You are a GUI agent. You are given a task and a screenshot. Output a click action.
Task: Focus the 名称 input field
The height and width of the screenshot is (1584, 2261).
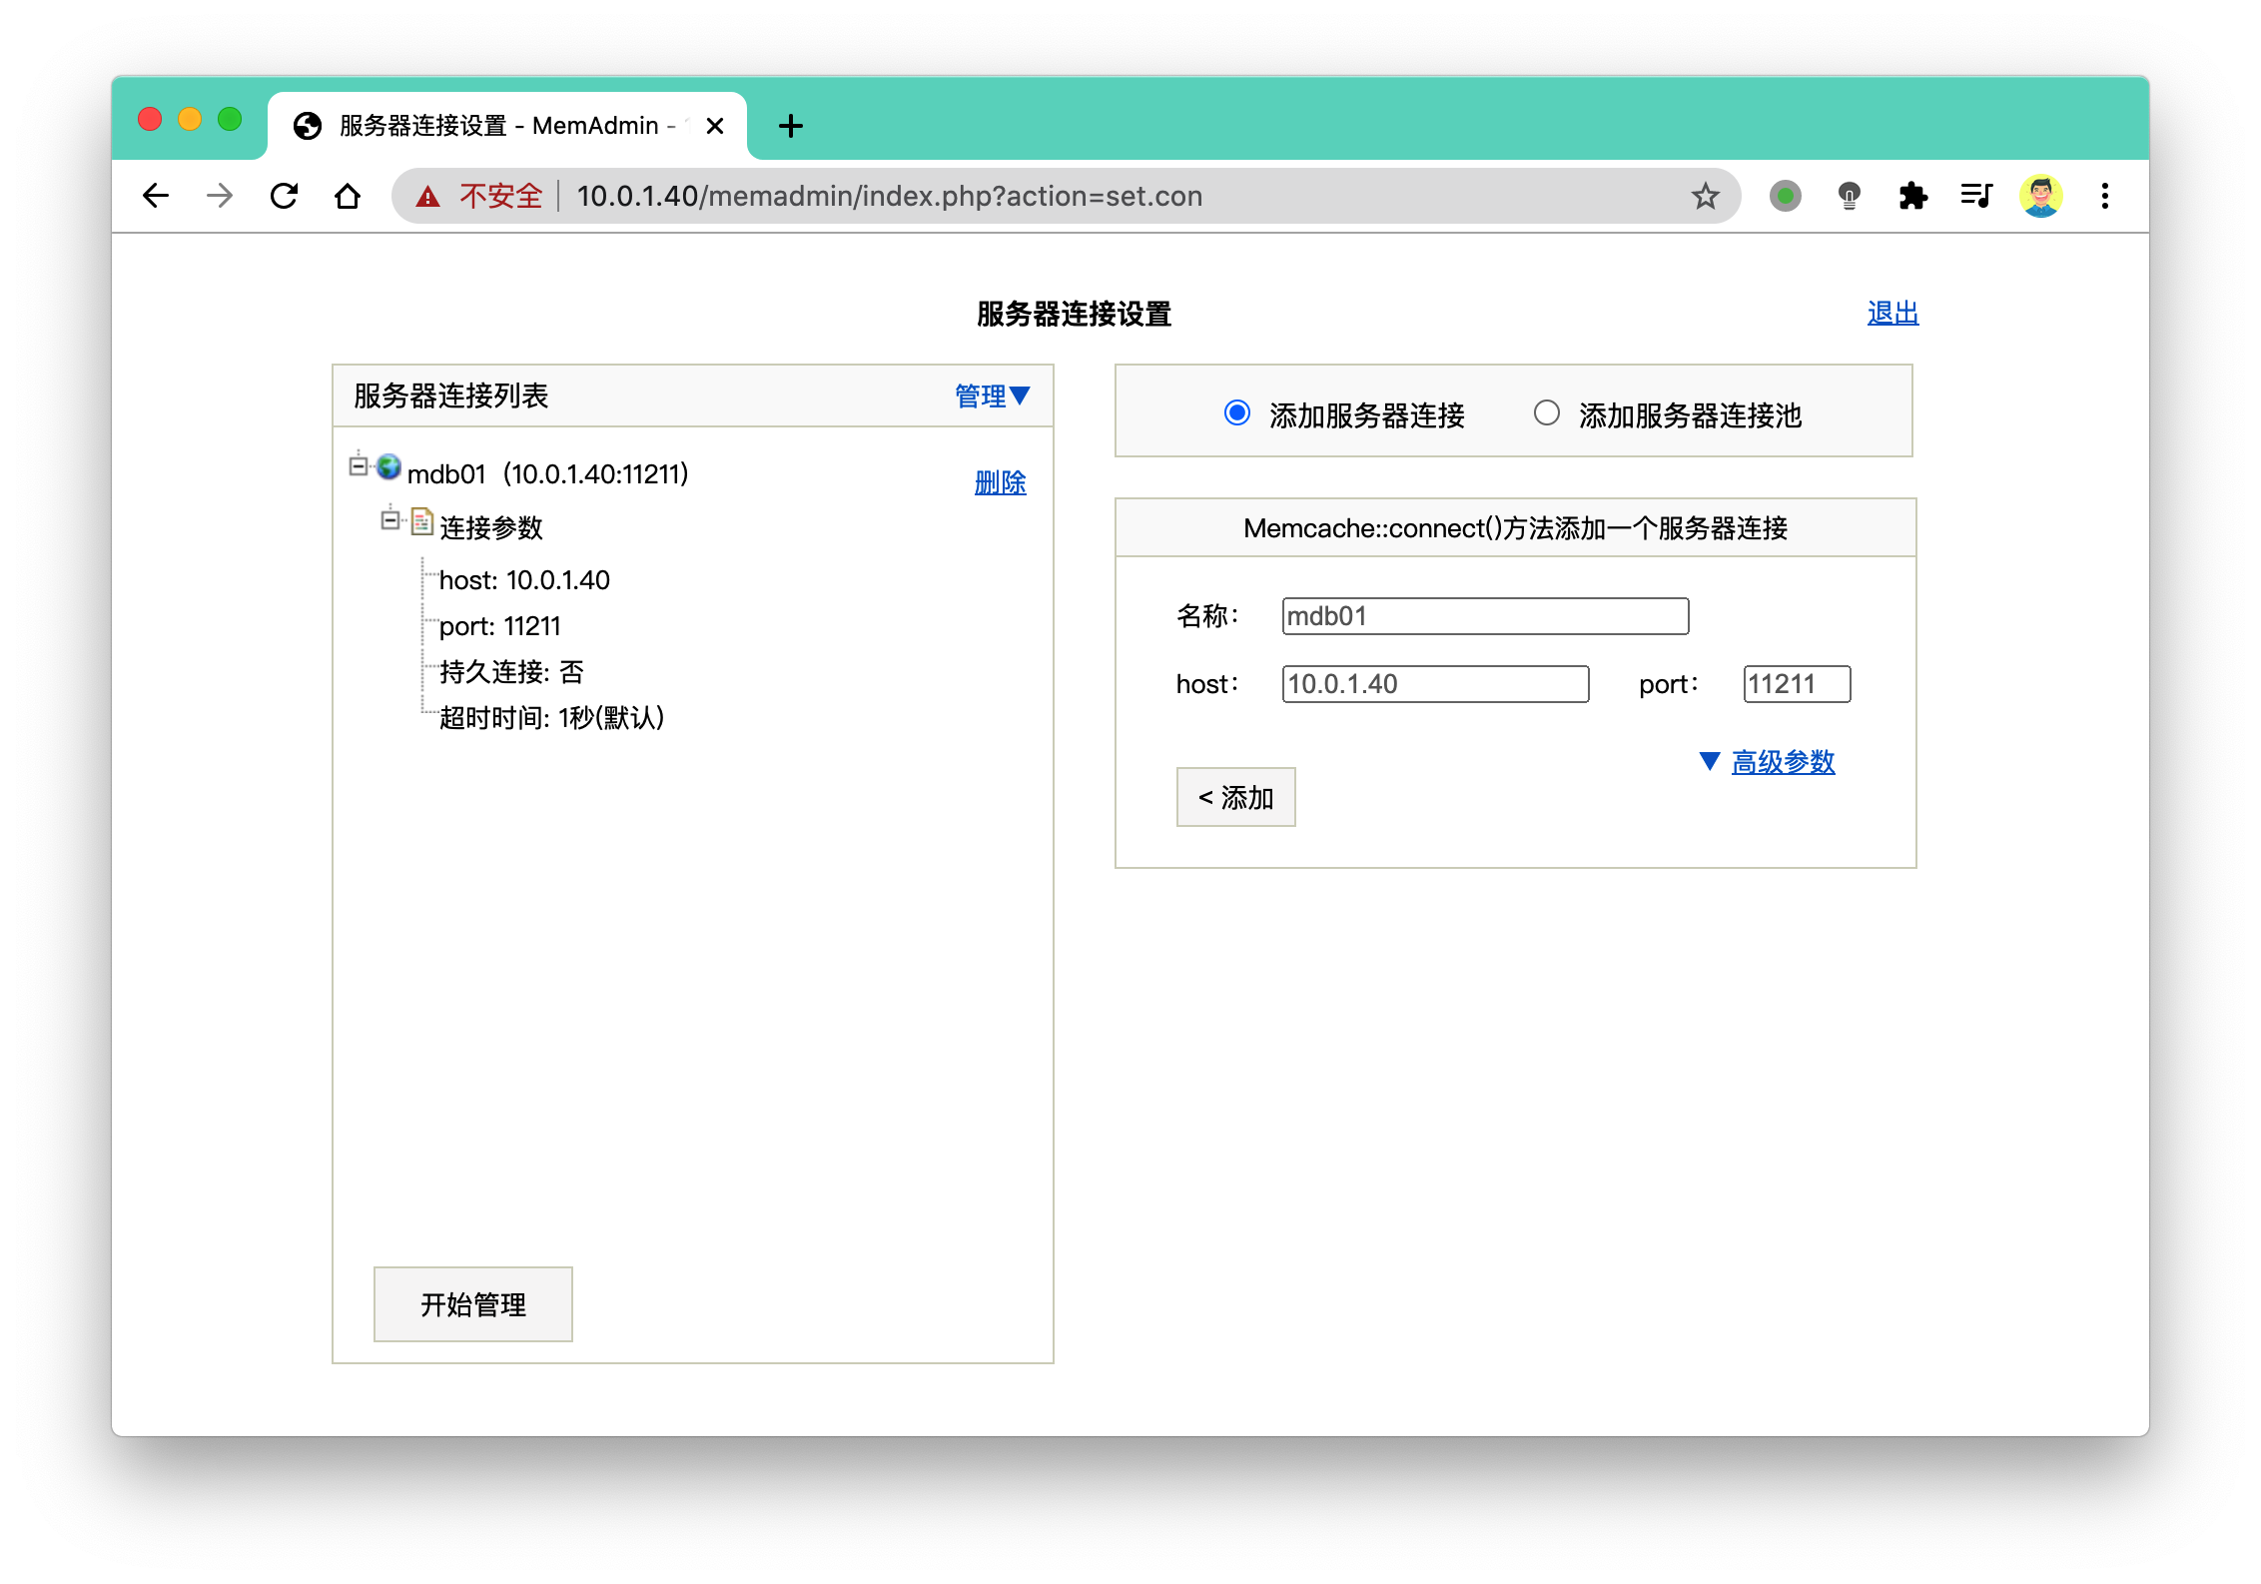1485,616
